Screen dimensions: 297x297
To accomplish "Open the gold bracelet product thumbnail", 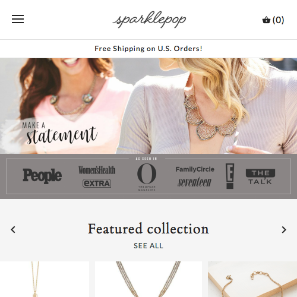I will (x=252, y=279).
